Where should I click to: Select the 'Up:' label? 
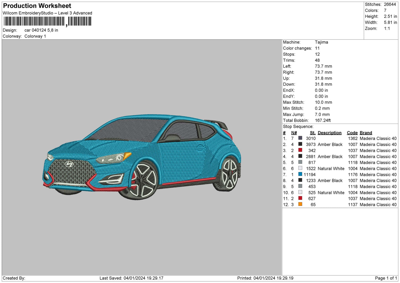pos(286,78)
